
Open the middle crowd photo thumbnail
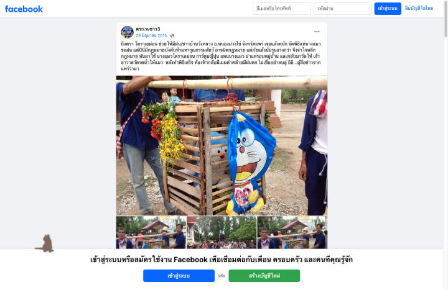[222, 232]
